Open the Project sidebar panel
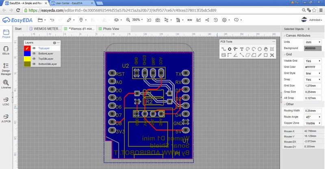 pyautogui.click(x=6, y=34)
